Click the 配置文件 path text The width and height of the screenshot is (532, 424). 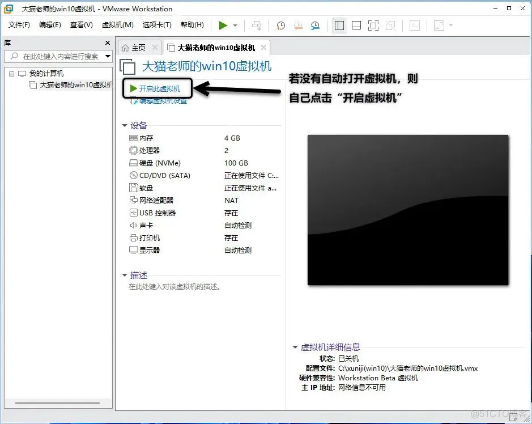pyautogui.click(x=408, y=368)
